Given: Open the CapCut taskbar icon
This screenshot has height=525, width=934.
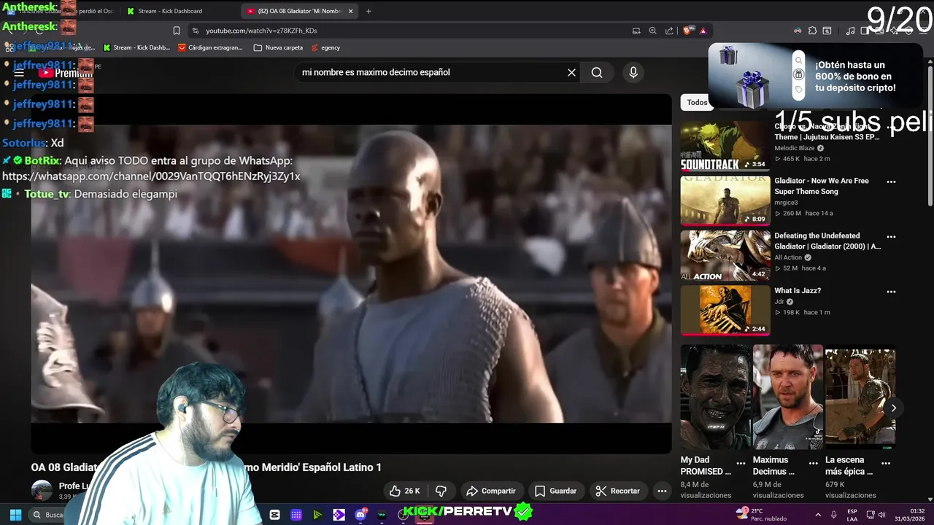Looking at the screenshot, I should [x=274, y=514].
